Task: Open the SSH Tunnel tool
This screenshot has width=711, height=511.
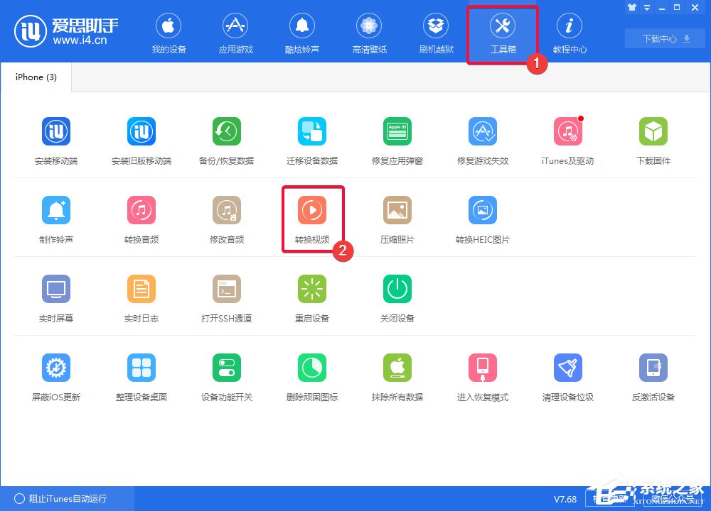Action: (226, 296)
